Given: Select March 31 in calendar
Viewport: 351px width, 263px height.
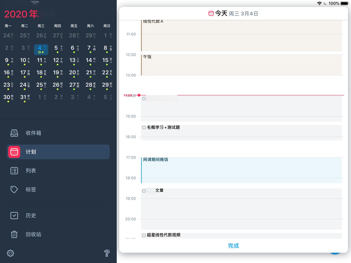Looking at the screenshot, I should (x=25, y=98).
